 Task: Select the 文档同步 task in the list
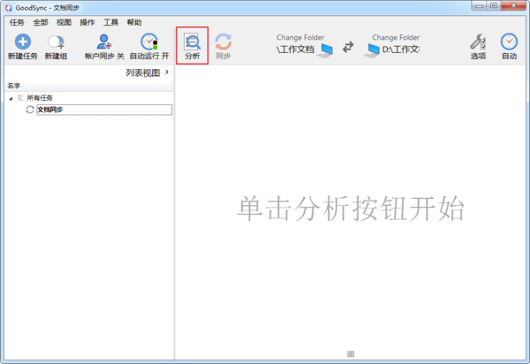click(50, 110)
